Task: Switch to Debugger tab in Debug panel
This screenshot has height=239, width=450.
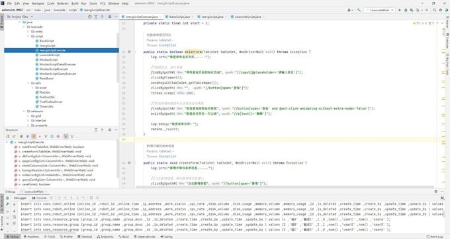Action: coord(20,198)
